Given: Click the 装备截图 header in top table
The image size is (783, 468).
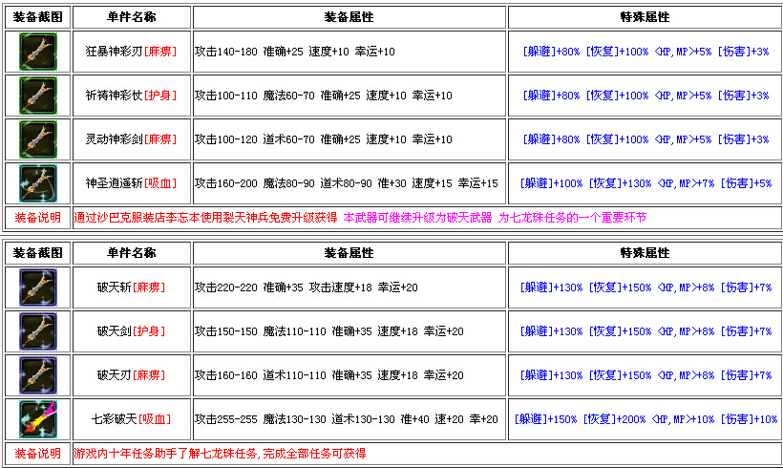Looking at the screenshot, I should pos(37,17).
